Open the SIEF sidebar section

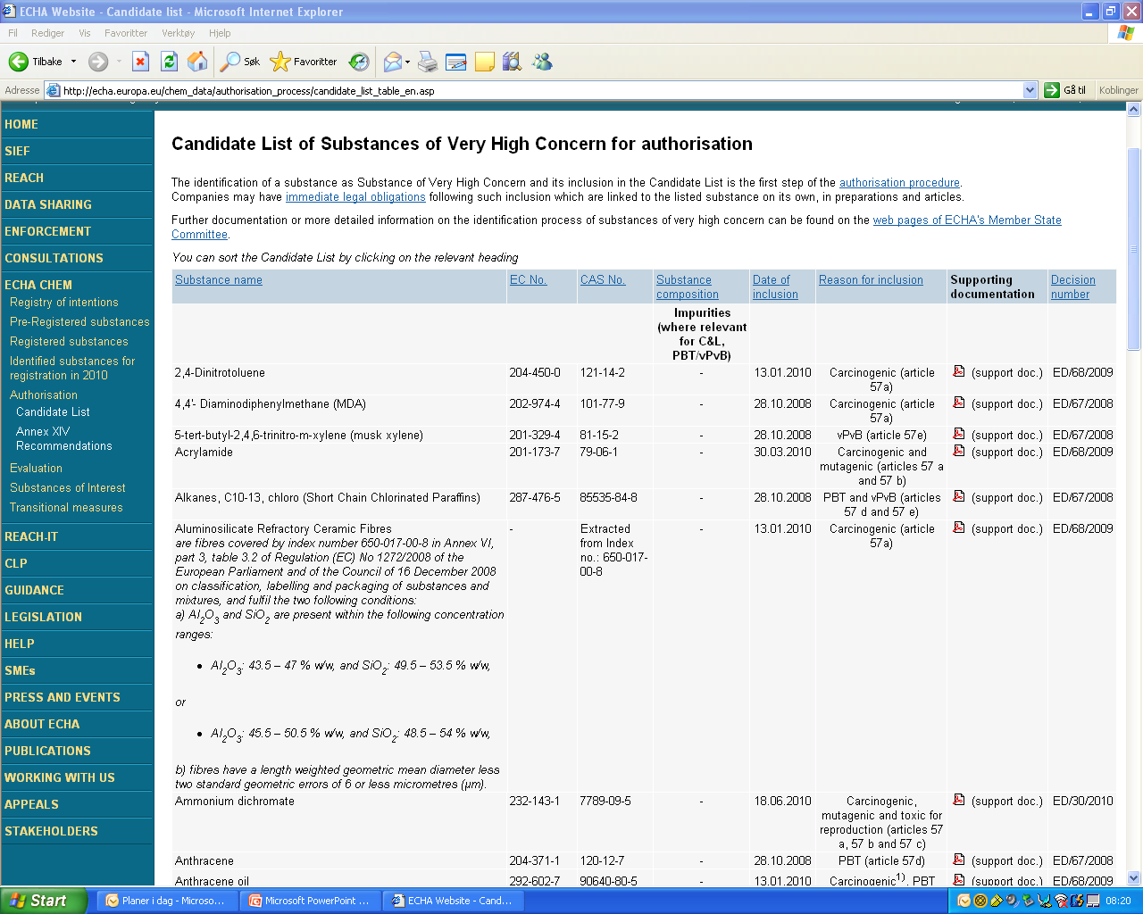pyautogui.click(x=17, y=151)
